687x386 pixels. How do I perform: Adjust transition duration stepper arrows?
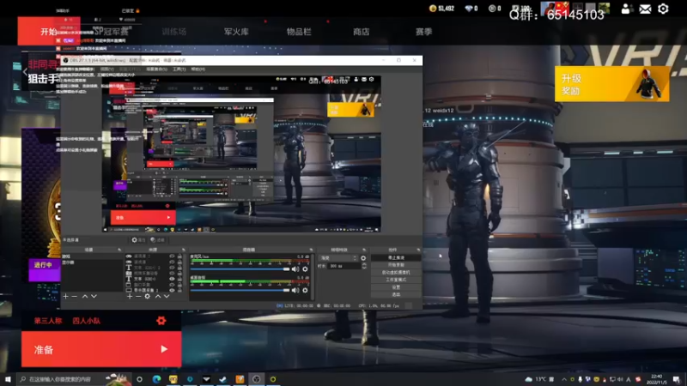point(364,266)
